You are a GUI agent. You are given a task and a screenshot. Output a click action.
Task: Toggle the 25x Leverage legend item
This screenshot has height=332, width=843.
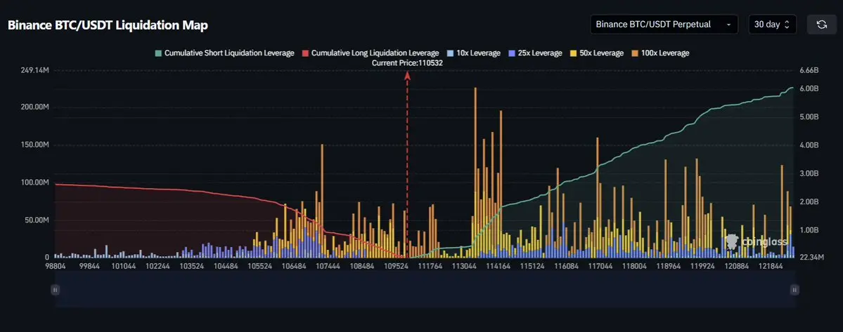point(535,53)
